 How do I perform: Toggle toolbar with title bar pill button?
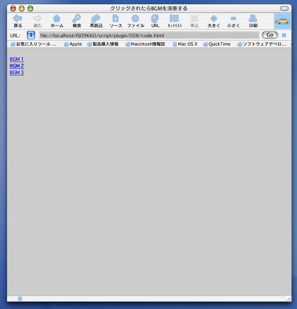click(x=284, y=8)
